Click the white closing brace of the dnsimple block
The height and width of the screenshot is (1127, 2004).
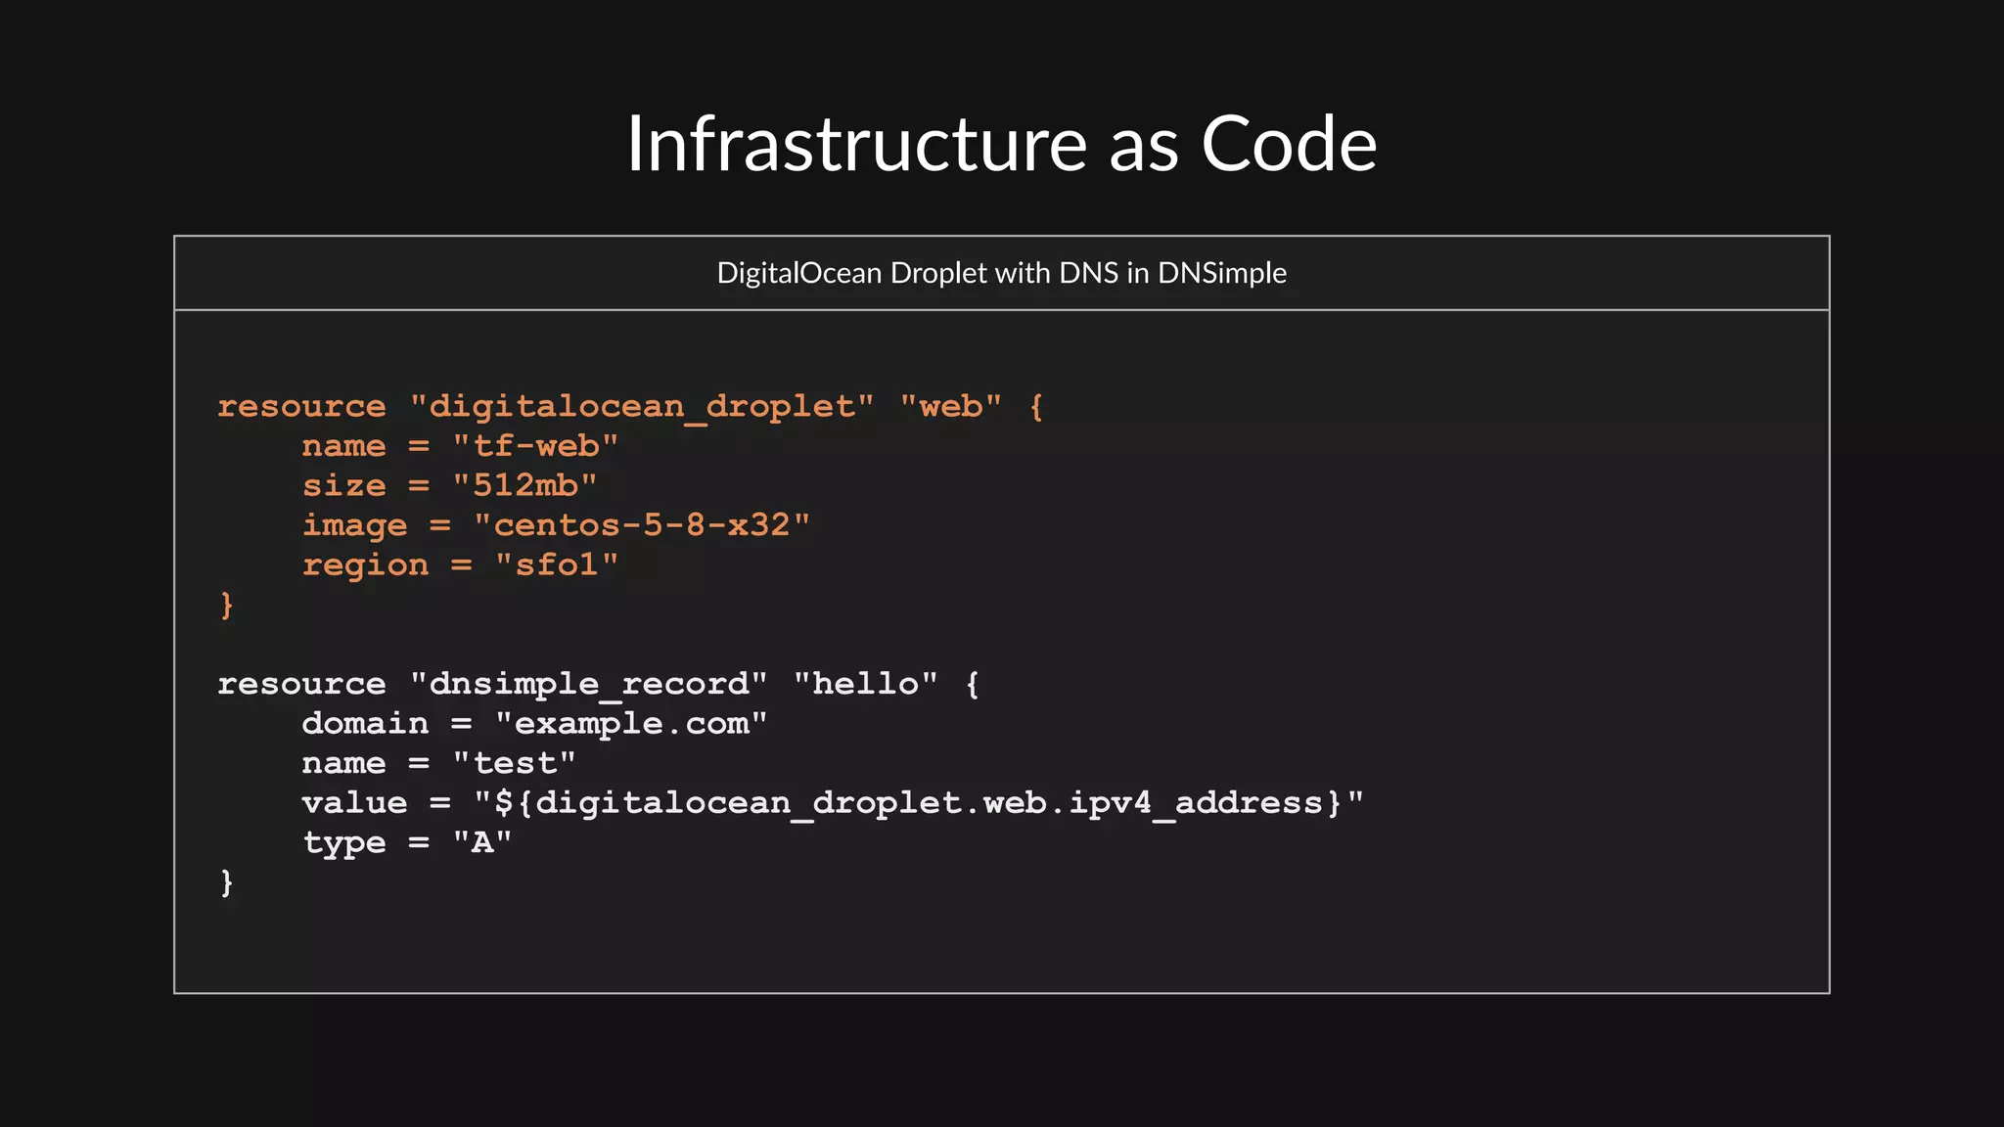point(227,882)
